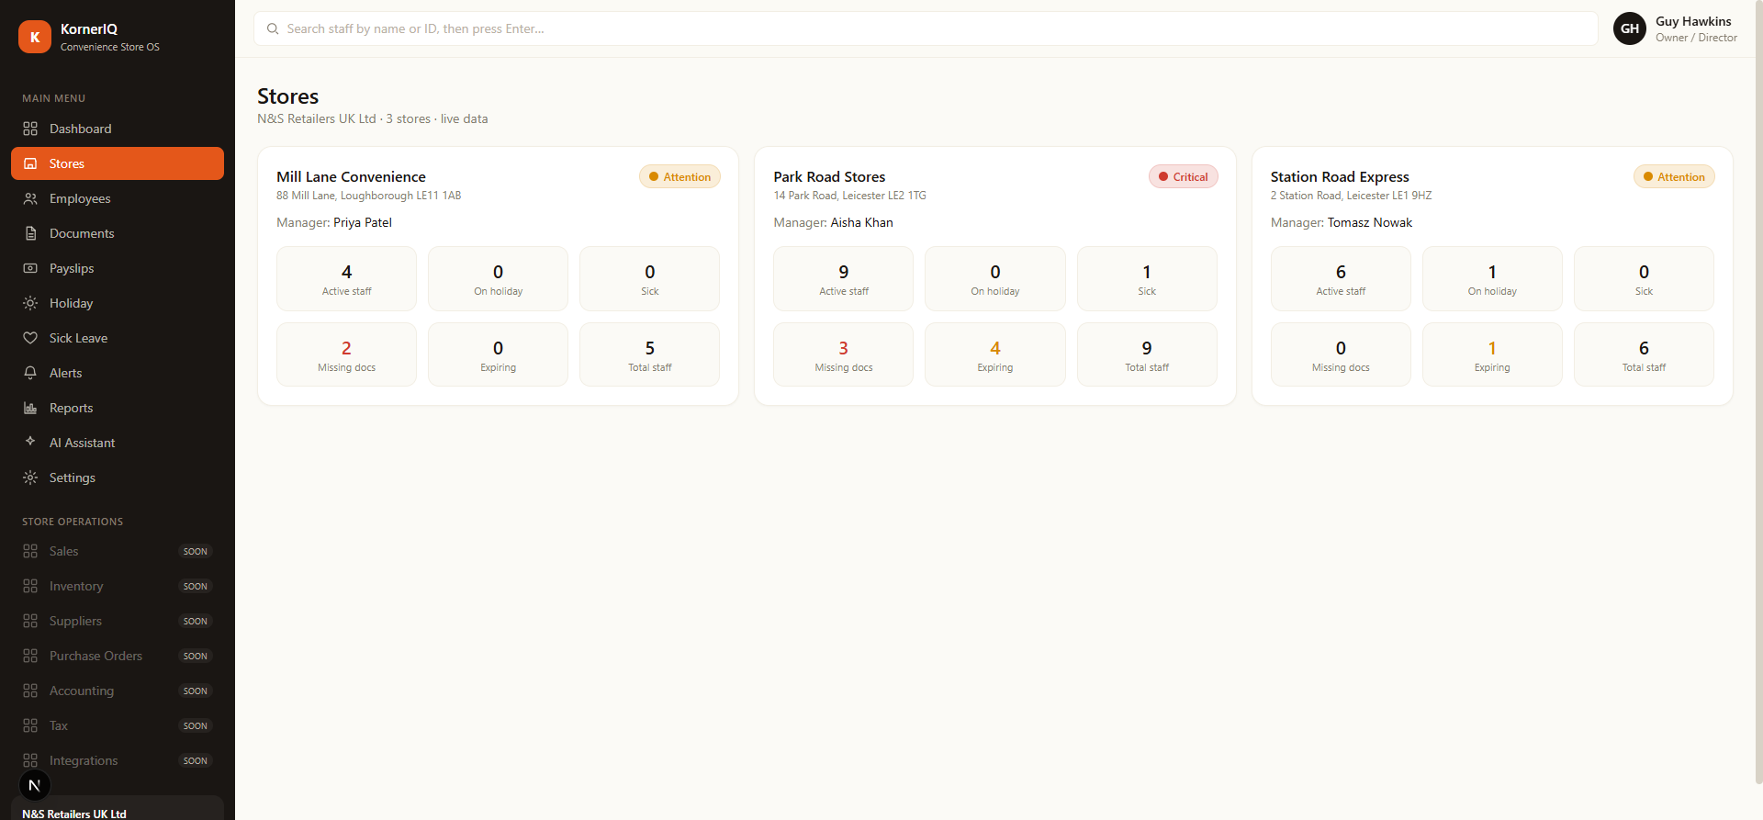Image resolution: width=1763 pixels, height=820 pixels.
Task: Open the Park Road Stores card title
Action: (x=829, y=176)
